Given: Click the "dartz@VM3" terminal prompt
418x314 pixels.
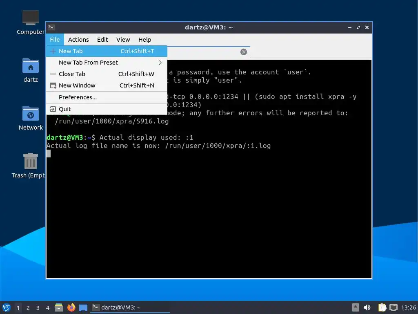Looking at the screenshot, I should pyautogui.click(x=65, y=137).
